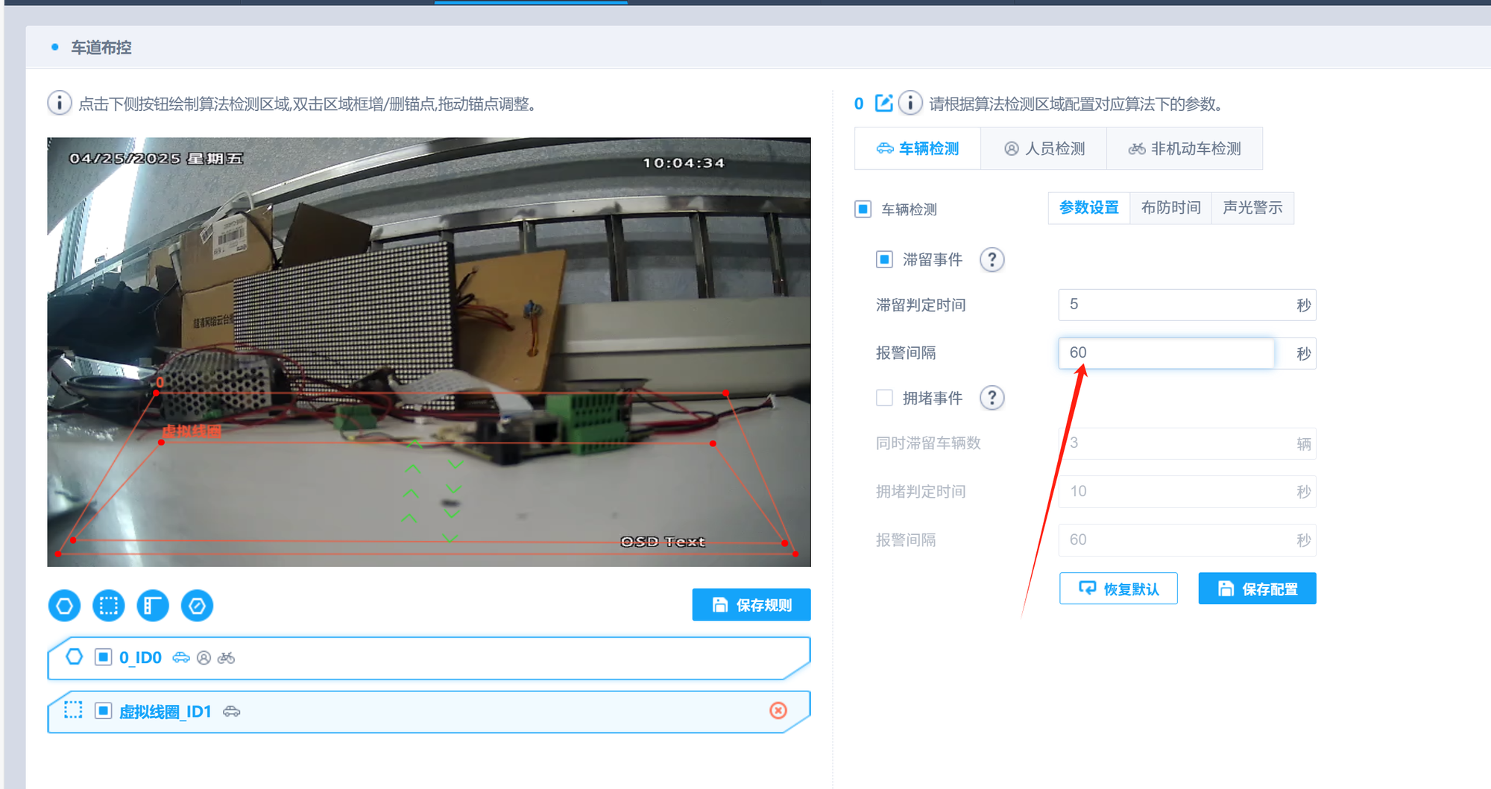Click the hexagon icon in 0_ID0 row
Image resolution: width=1491 pixels, height=789 pixels.
coord(75,657)
